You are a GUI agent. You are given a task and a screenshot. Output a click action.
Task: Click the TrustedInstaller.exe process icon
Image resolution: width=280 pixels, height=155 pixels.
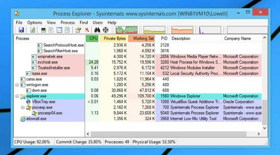click(x=34, y=68)
